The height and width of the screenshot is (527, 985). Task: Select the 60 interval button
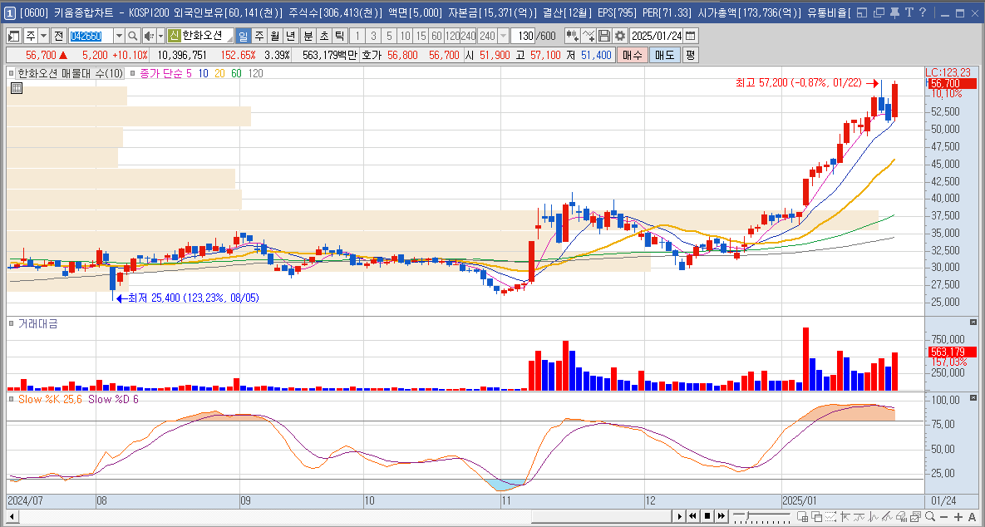point(436,36)
